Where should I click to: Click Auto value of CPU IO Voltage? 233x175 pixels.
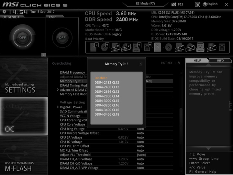[x=140, y=142]
